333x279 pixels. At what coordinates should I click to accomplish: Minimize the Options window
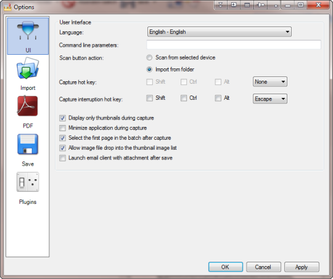(288, 5)
